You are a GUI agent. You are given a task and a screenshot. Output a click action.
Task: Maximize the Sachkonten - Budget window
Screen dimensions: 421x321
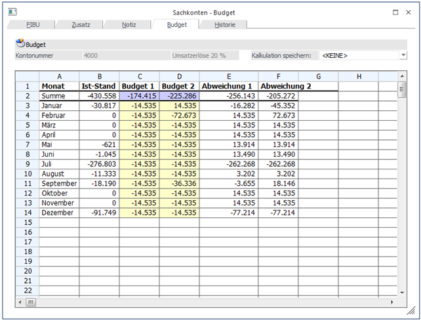click(x=395, y=12)
